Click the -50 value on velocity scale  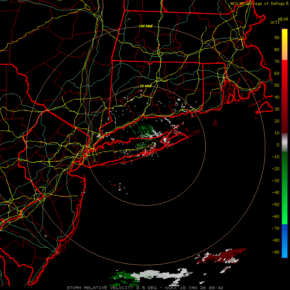click(x=275, y=204)
